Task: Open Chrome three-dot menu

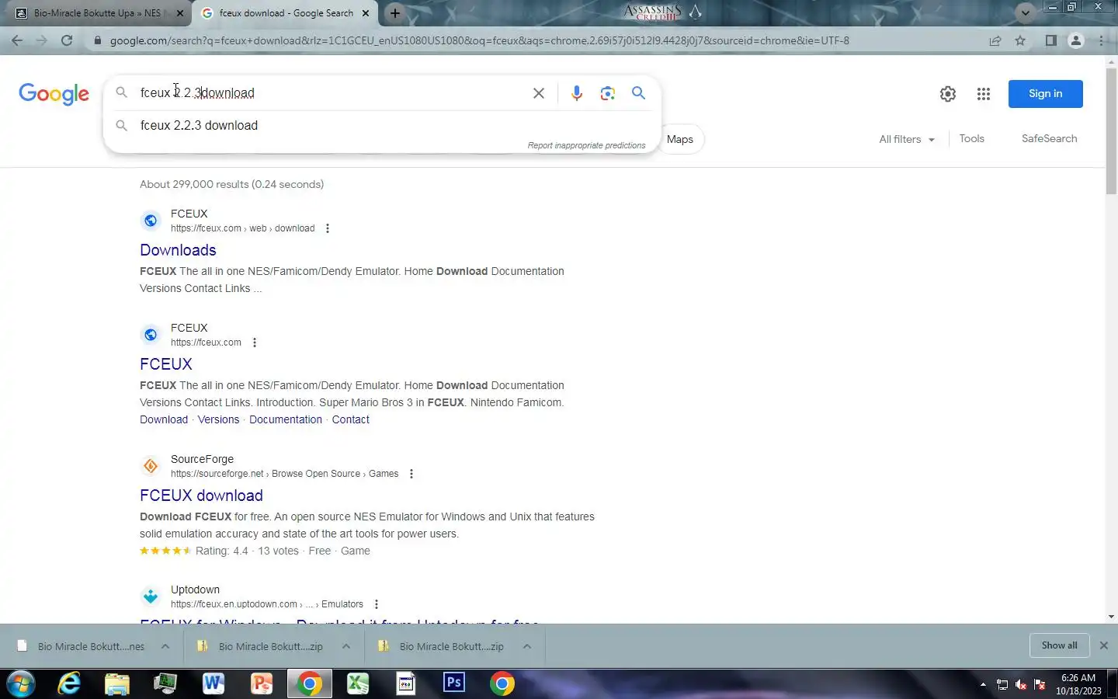Action: coord(1102,40)
